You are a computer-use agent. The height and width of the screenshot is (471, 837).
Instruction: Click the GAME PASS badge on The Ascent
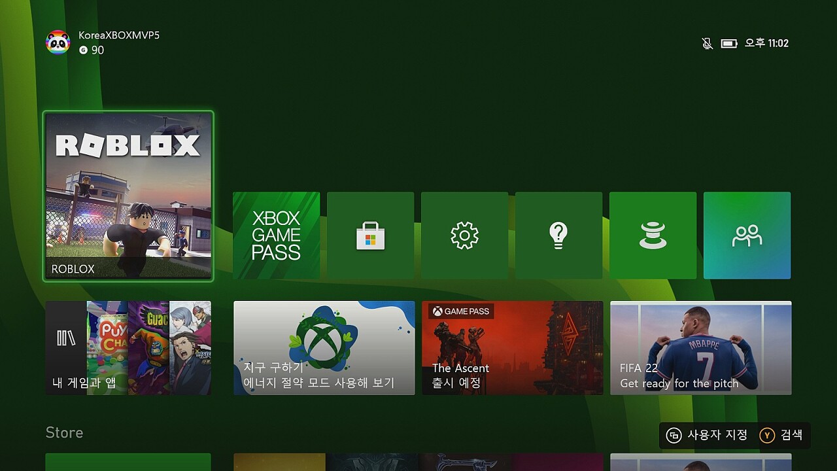point(461,311)
